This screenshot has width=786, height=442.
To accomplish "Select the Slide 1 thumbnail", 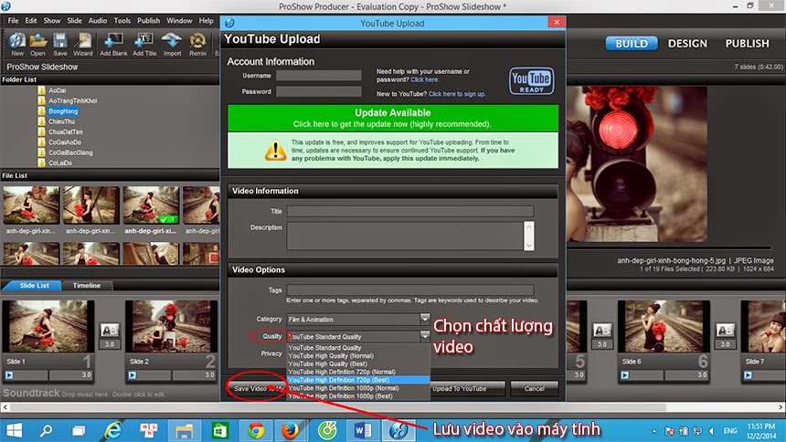I will coord(48,326).
